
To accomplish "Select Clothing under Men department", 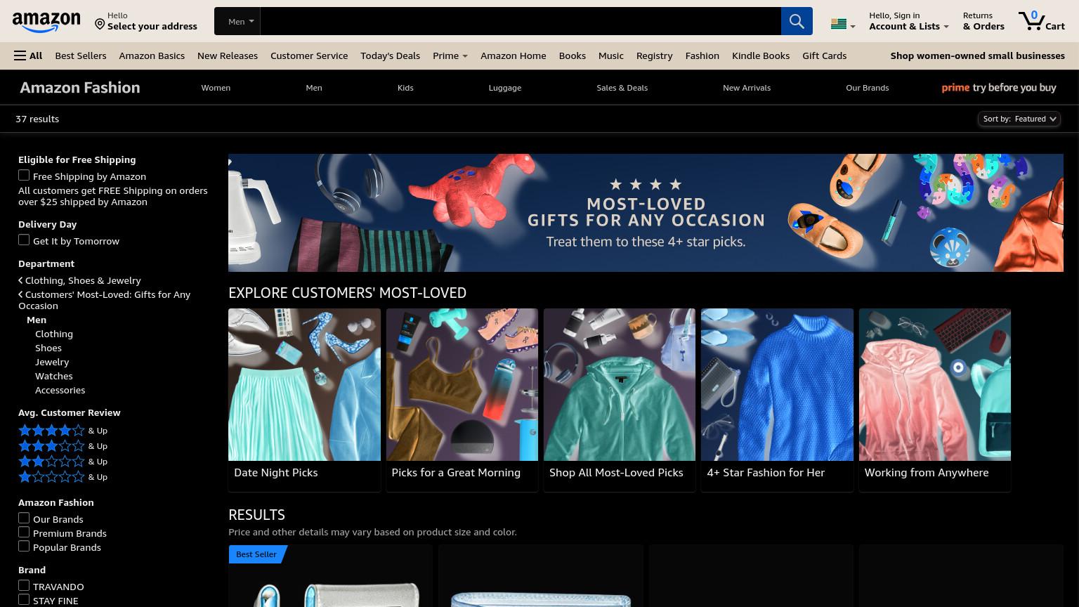I will point(54,334).
